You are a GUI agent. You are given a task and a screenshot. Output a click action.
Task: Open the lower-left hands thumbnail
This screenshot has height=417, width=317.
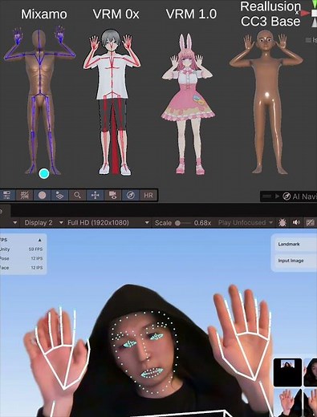click(287, 403)
